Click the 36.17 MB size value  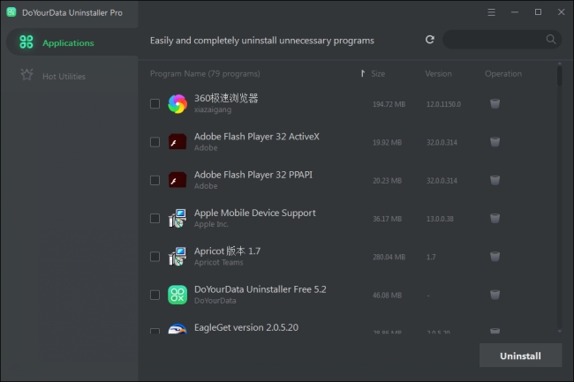pyautogui.click(x=387, y=219)
